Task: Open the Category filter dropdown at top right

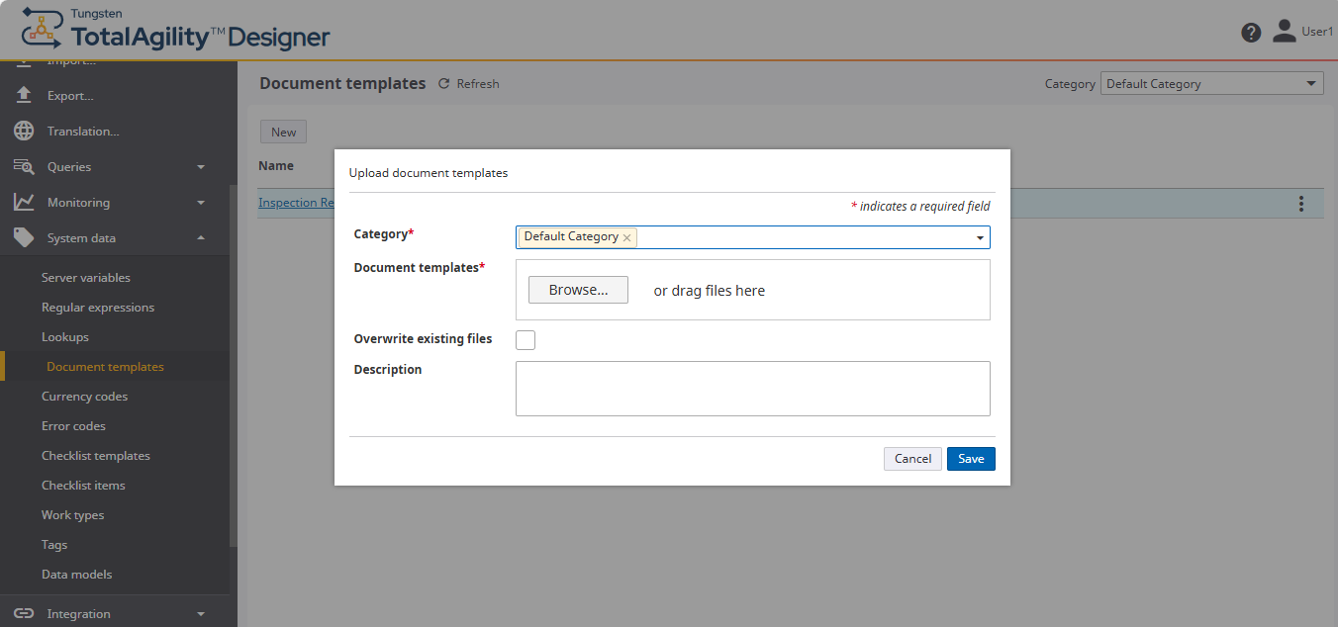Action: coord(1313,83)
